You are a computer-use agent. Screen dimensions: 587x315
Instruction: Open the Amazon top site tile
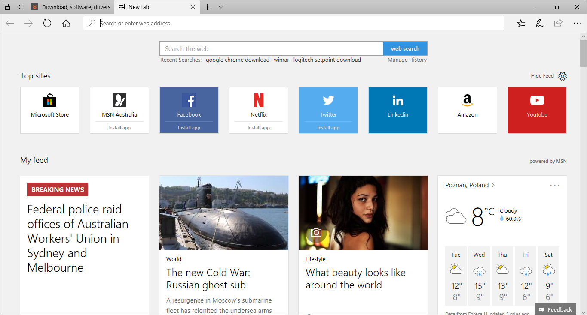click(468, 110)
